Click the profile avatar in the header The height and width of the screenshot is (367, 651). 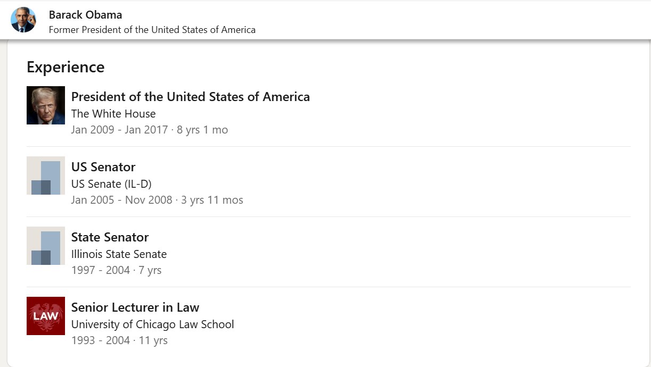coord(23,20)
